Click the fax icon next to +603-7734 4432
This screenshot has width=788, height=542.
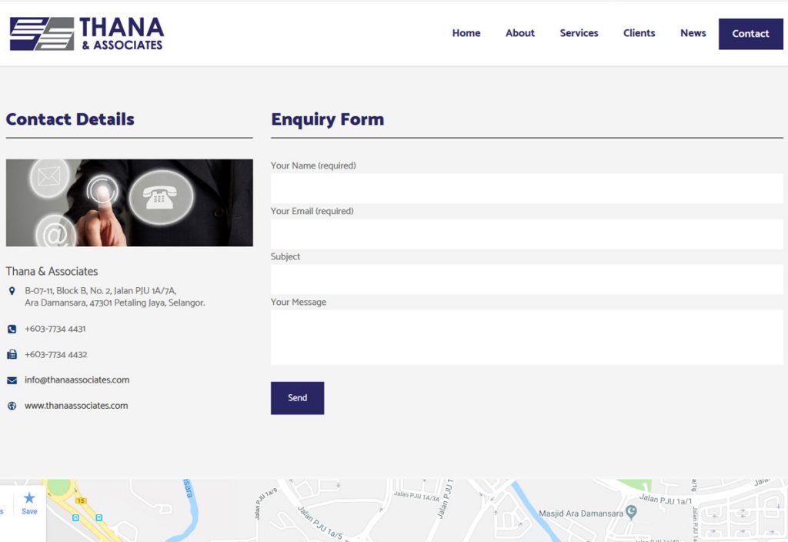[12, 355]
